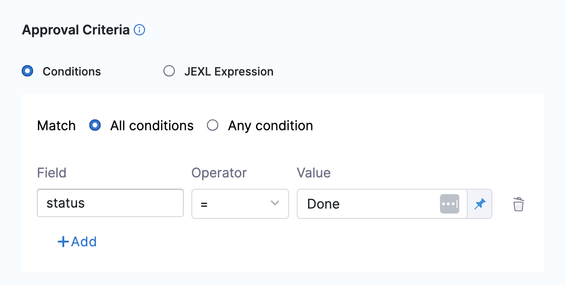Click the gray ellipsis icon in Value field
The width and height of the screenshot is (566, 285).
[449, 204]
